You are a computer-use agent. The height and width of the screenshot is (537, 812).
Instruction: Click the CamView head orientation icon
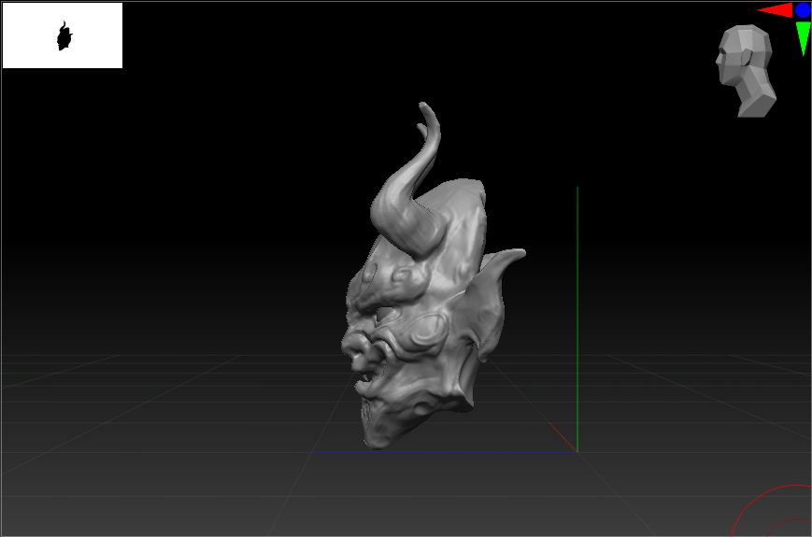click(x=746, y=71)
